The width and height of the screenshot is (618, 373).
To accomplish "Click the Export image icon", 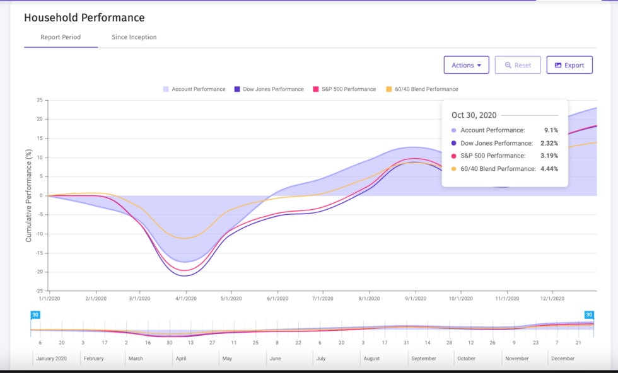I will [559, 65].
